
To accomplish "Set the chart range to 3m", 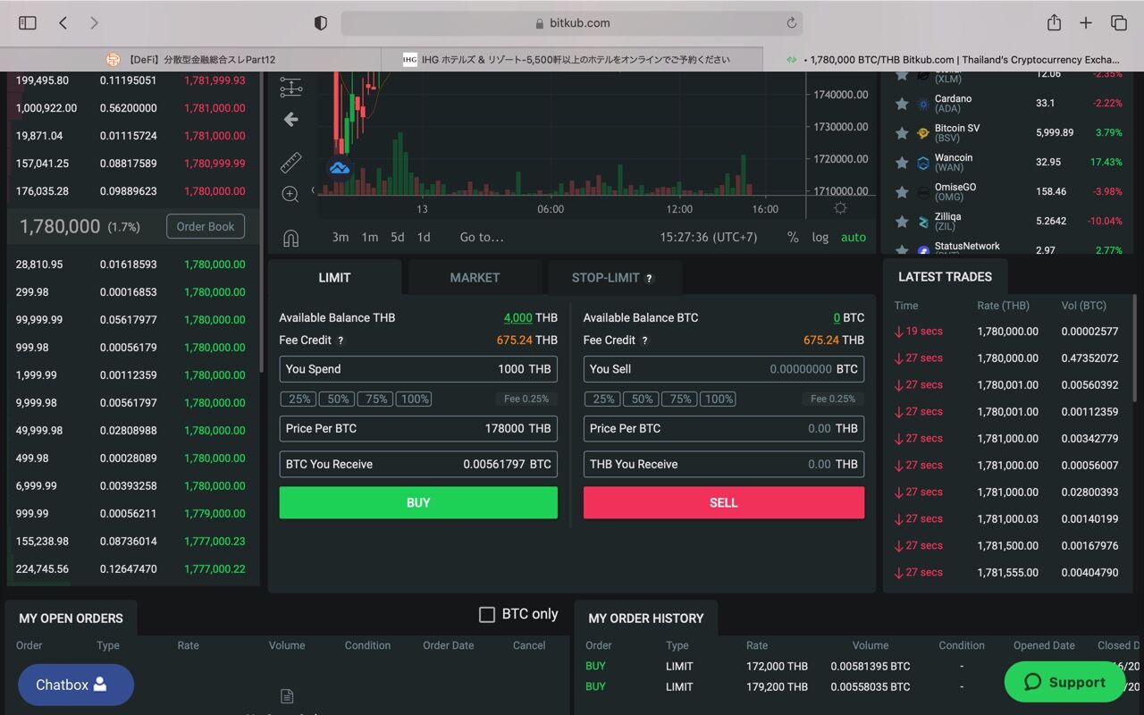I will point(341,237).
